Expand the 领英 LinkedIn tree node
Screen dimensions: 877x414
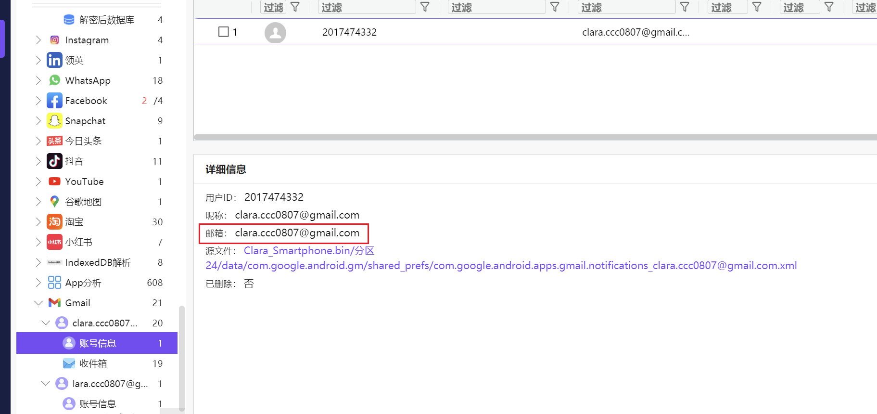tap(38, 60)
